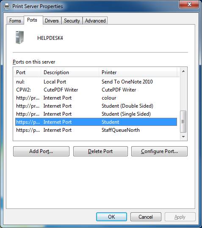Viewport: 202px width, 228px height.
Task: Close the Print Server Properties dialog
Action: (189, 5)
